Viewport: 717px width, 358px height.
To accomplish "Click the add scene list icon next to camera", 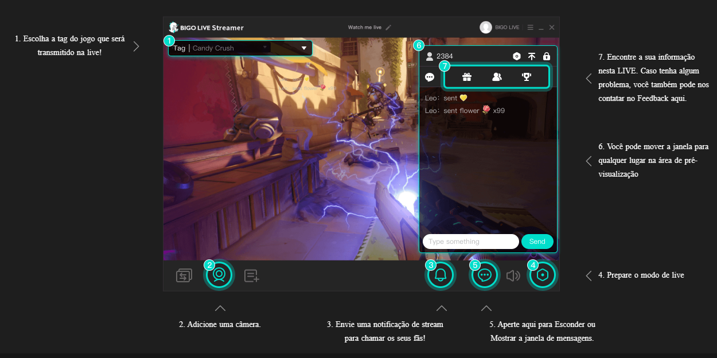I will pos(251,275).
